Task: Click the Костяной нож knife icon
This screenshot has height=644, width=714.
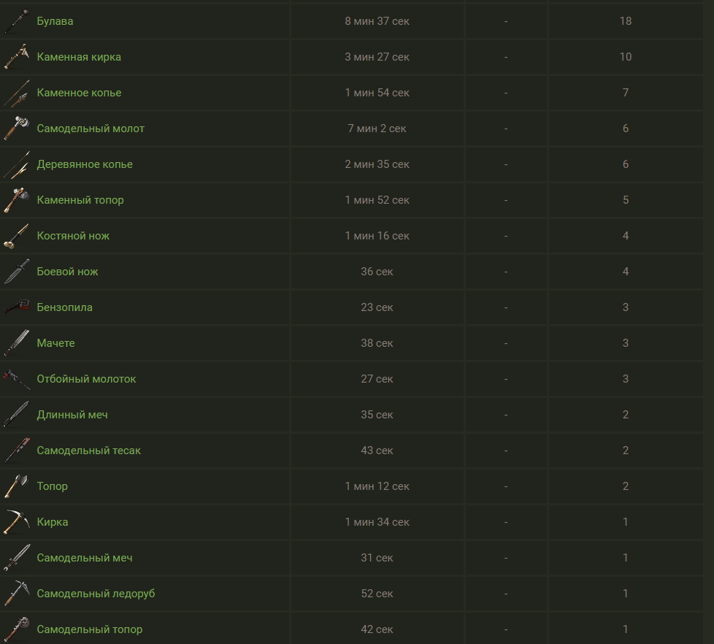Action: pos(17,236)
